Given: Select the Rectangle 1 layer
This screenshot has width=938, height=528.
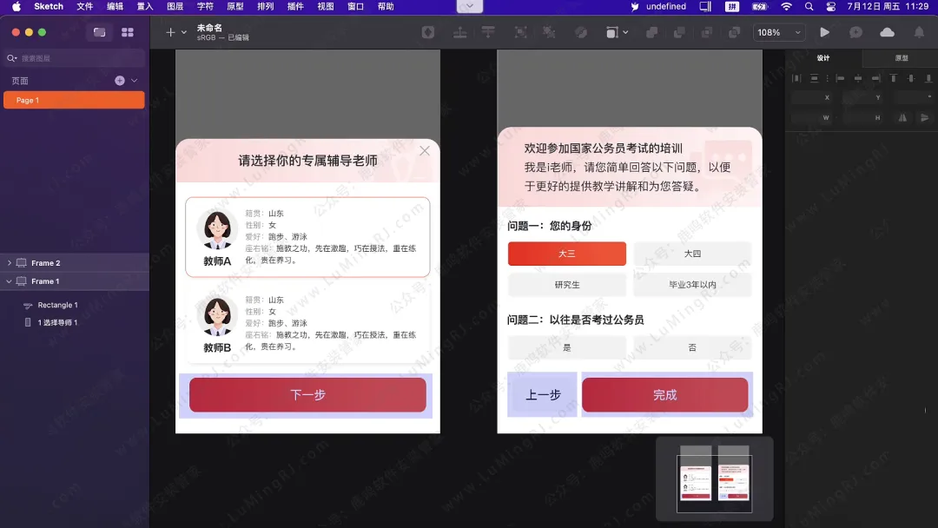Looking at the screenshot, I should tap(60, 305).
